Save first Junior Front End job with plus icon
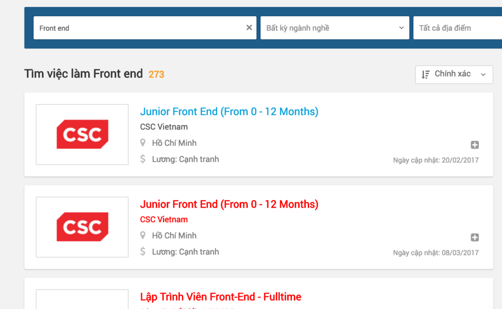This screenshot has height=309, width=502. [x=475, y=145]
